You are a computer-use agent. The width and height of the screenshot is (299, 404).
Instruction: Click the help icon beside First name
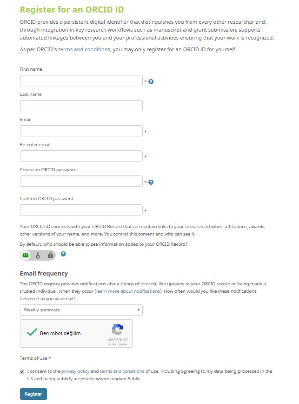151,81
